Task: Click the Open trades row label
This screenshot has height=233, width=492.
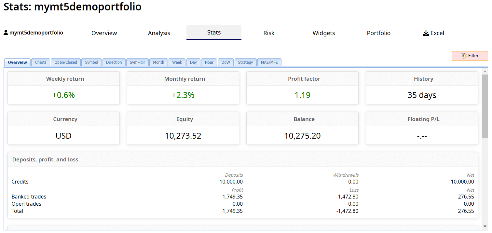Action: tap(26, 204)
